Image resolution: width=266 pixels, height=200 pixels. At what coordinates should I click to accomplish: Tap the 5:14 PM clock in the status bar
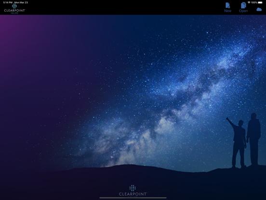click(x=8, y=2)
